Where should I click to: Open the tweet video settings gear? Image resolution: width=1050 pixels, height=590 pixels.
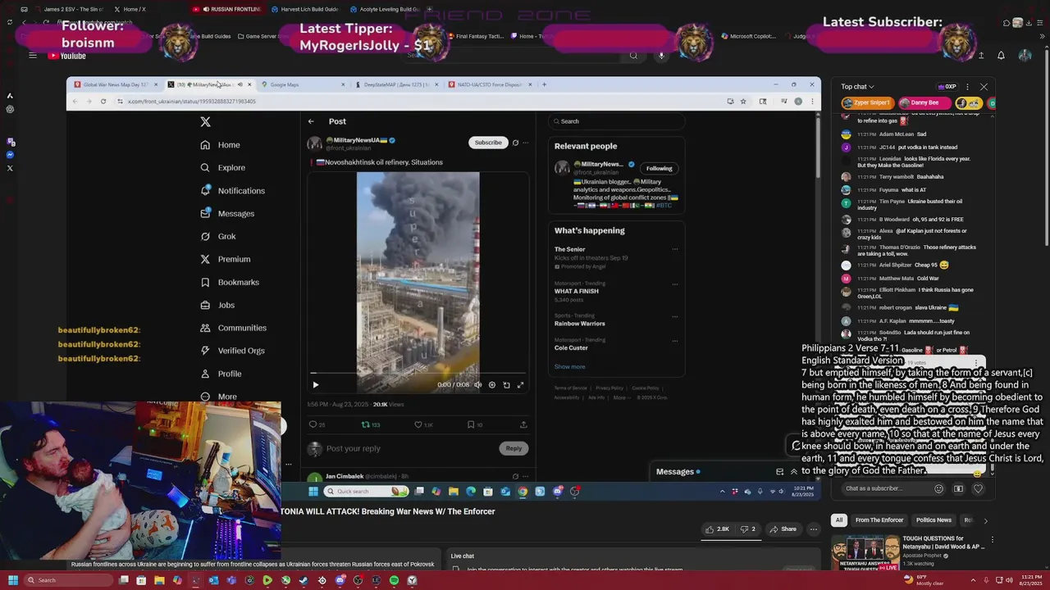click(x=492, y=385)
